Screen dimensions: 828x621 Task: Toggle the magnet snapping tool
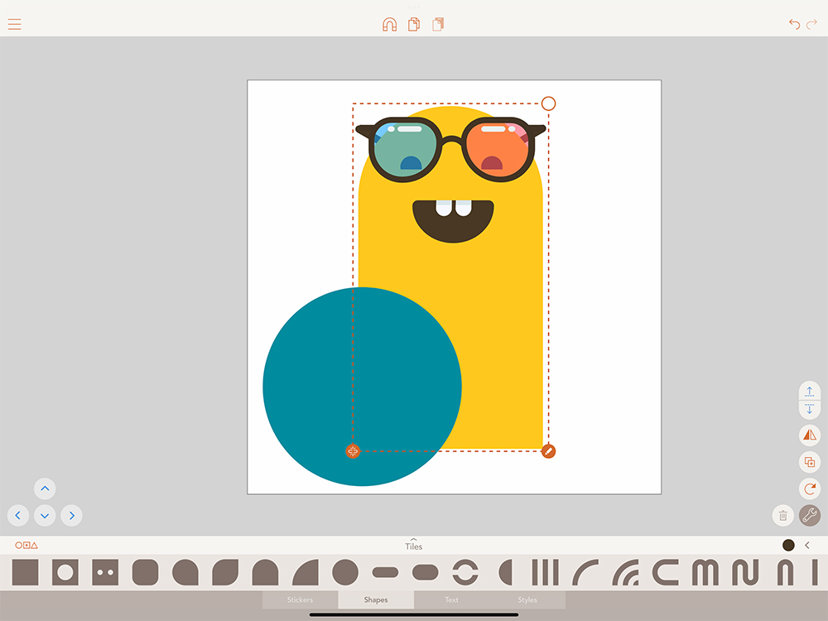pyautogui.click(x=389, y=24)
